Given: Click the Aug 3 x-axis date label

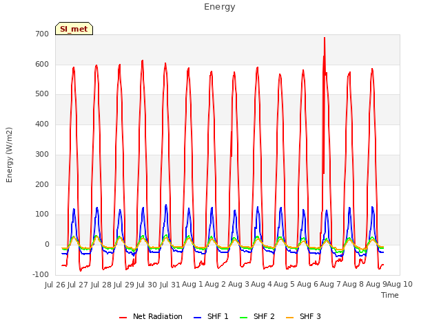Looking at the screenshot, I should click(x=238, y=285).
